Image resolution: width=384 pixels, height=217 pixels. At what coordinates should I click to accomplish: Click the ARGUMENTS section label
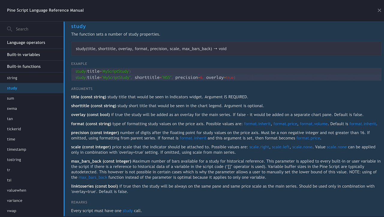point(82,89)
